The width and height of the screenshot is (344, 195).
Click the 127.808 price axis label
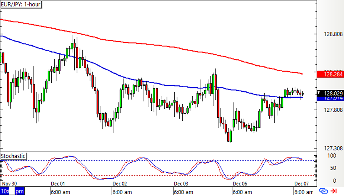333,110
